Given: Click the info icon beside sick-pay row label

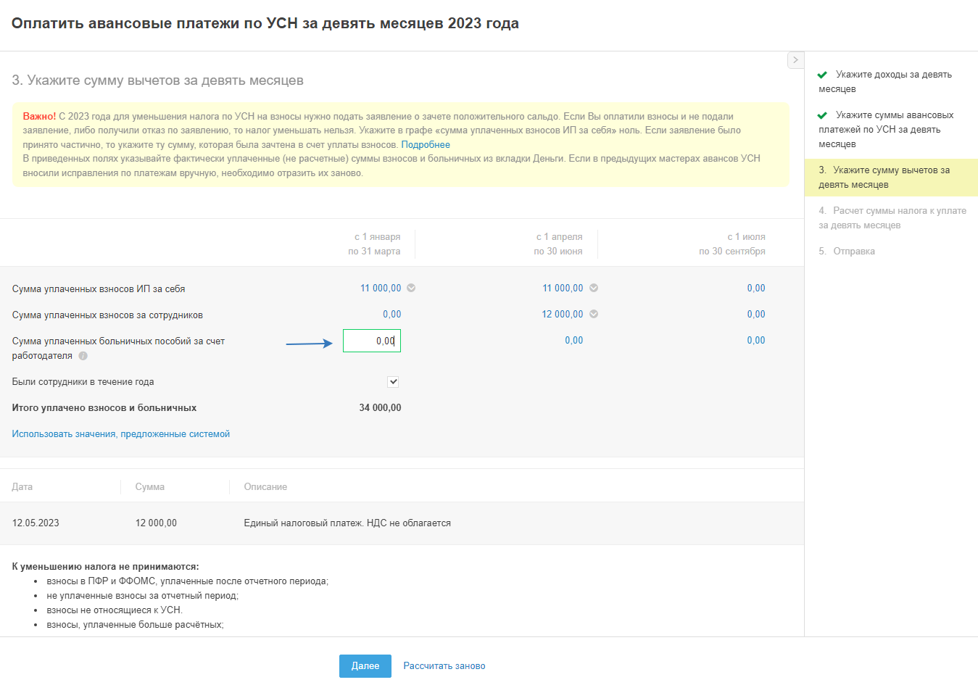Looking at the screenshot, I should [83, 356].
